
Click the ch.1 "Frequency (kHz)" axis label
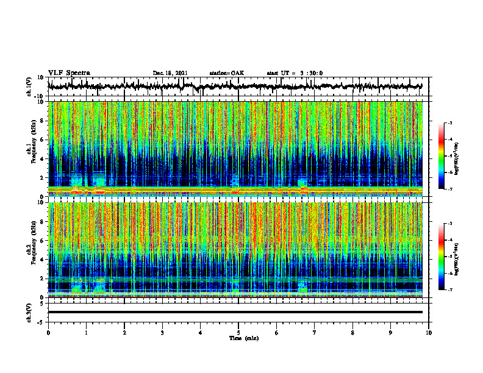(x=34, y=141)
